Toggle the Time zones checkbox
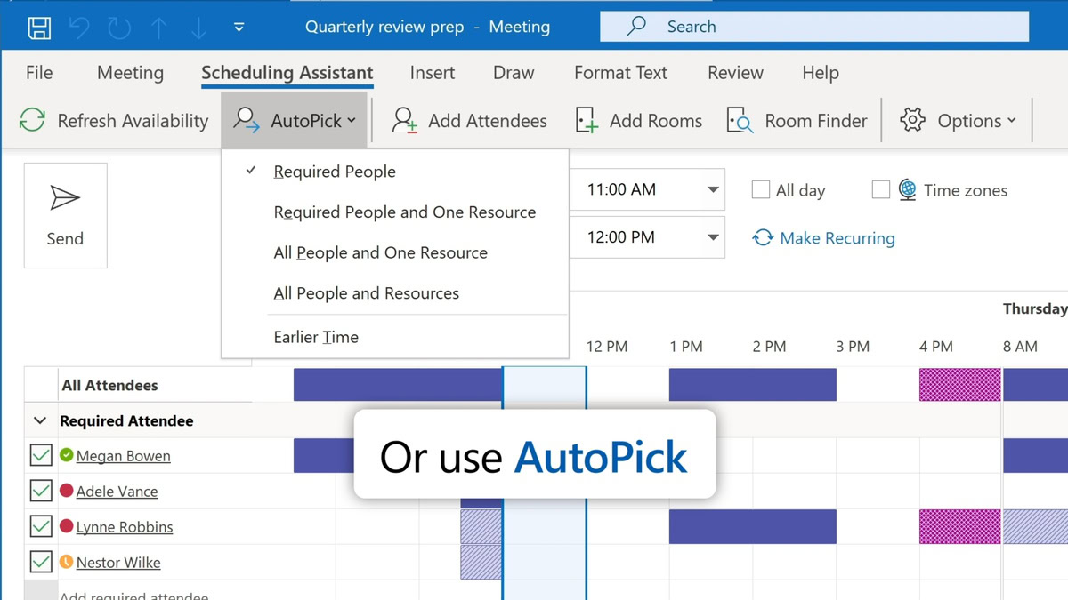 click(x=881, y=190)
